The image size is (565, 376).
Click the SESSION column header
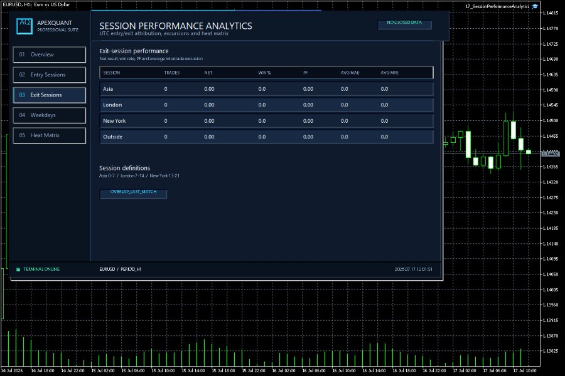(x=112, y=73)
